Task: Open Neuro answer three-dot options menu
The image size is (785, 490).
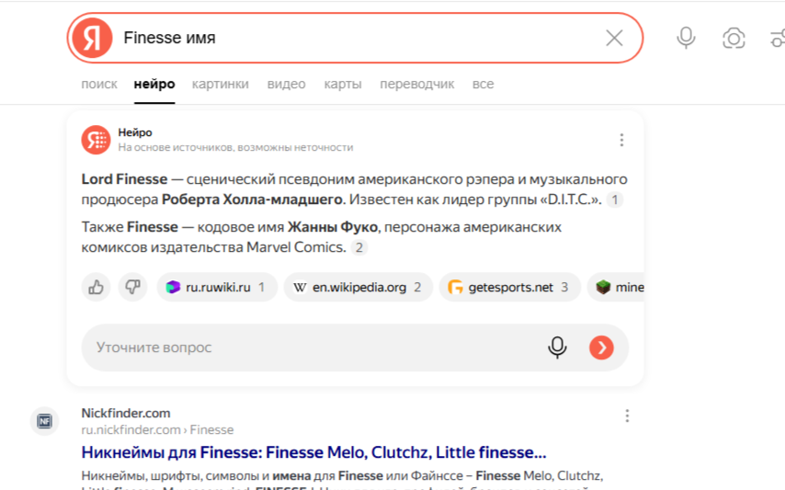Action: [621, 140]
